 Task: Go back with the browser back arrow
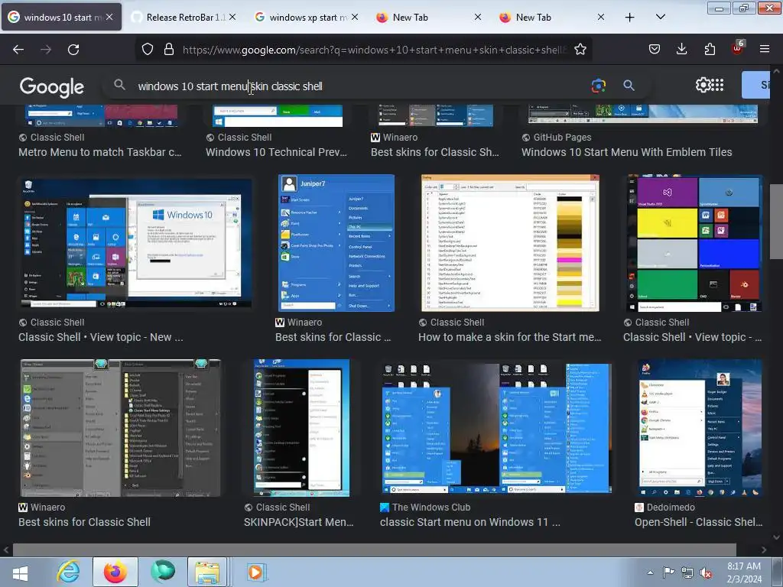pos(18,50)
